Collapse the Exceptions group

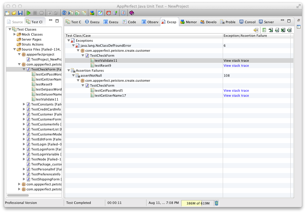tap(69, 41)
